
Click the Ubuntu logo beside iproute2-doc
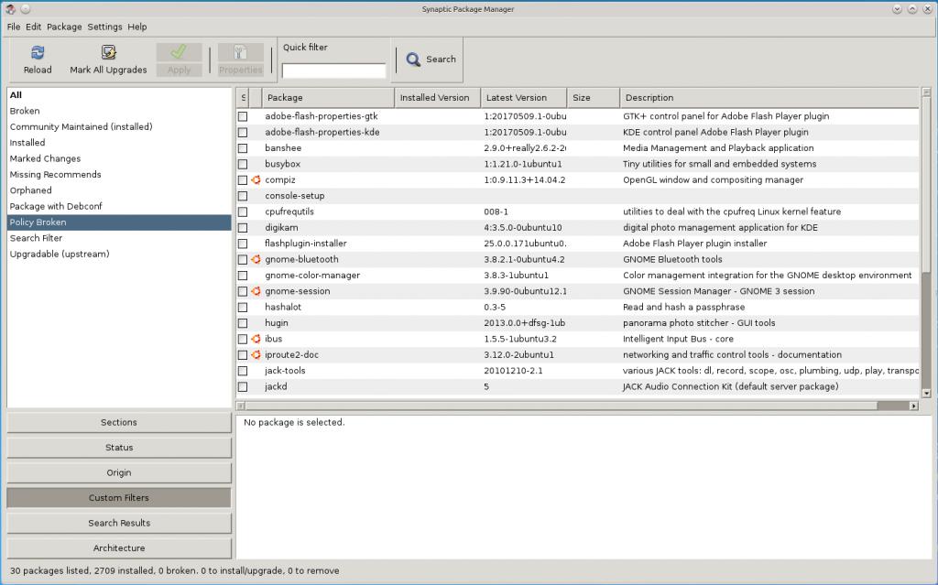pyautogui.click(x=256, y=355)
